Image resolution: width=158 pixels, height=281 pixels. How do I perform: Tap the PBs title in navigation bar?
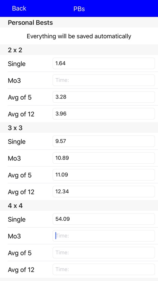pos(79,9)
